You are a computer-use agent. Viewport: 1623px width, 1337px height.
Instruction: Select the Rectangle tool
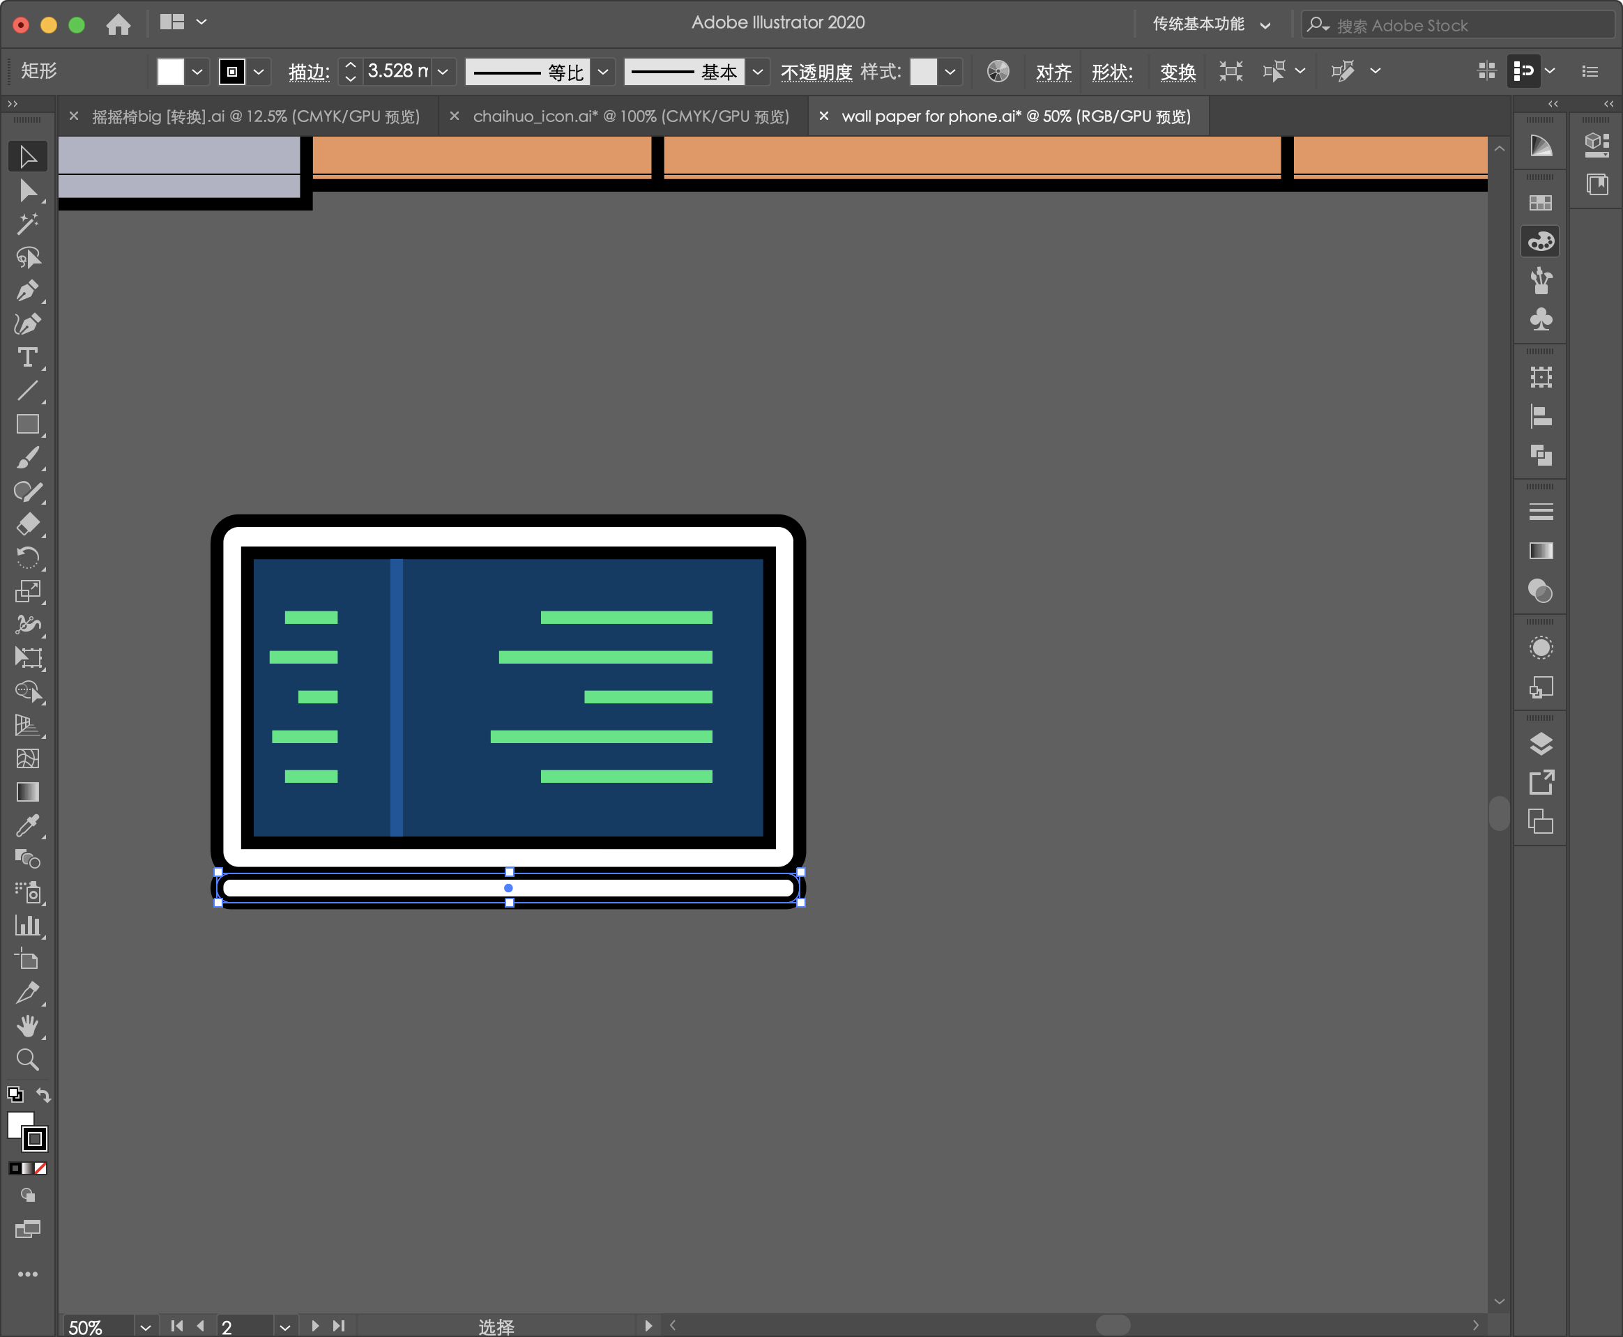(x=28, y=425)
